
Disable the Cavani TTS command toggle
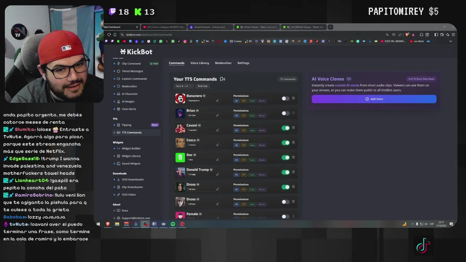[285, 128]
